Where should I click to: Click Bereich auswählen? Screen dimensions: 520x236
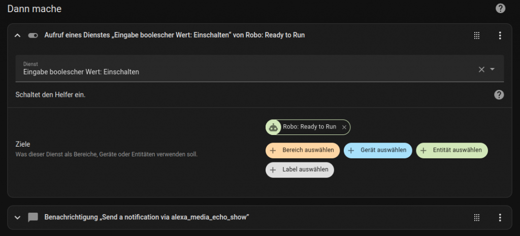[x=302, y=150]
